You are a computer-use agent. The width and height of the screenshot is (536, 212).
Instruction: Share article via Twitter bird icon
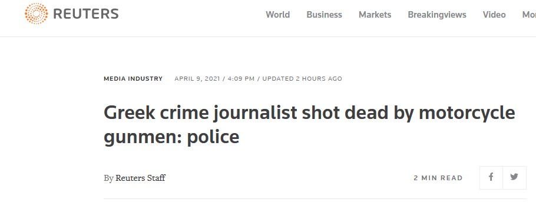[514, 177]
